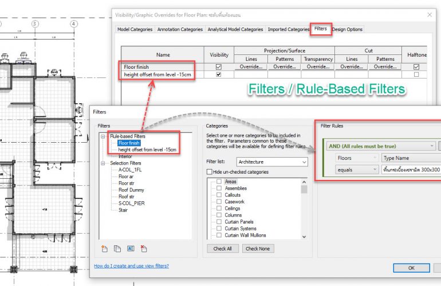
Task: Switch to Filters tab
Action: pyautogui.click(x=321, y=29)
